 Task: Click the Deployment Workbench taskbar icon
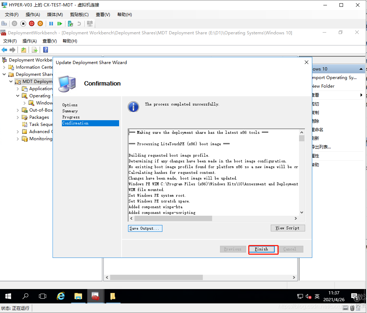point(96,296)
